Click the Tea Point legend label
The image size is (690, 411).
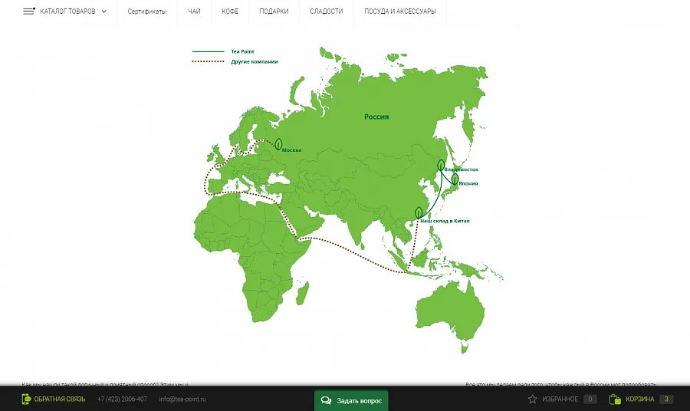(242, 51)
